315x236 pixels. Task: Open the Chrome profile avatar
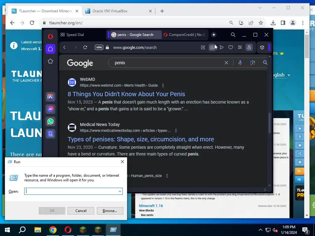click(x=293, y=23)
